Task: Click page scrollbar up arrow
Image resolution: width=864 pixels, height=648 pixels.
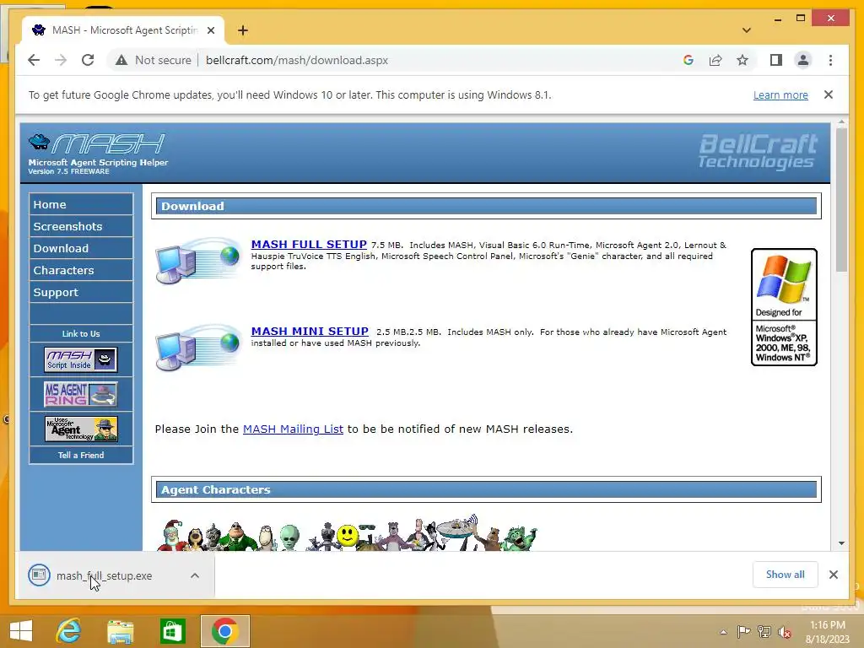Action: click(x=841, y=122)
